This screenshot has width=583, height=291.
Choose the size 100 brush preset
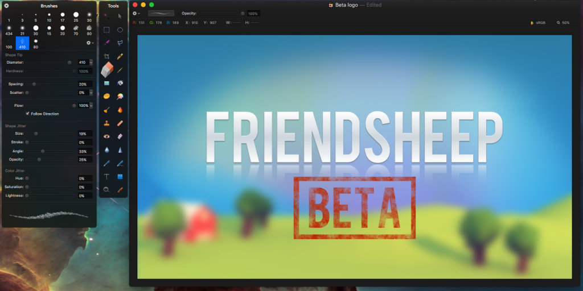(9, 43)
